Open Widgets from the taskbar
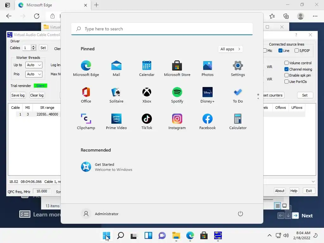The image size is (324, 243). [x=148, y=235]
